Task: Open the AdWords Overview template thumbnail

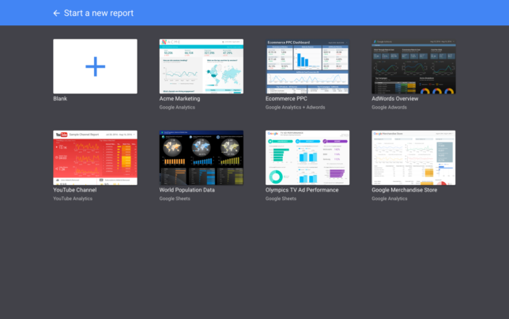Action: pyautogui.click(x=413, y=66)
